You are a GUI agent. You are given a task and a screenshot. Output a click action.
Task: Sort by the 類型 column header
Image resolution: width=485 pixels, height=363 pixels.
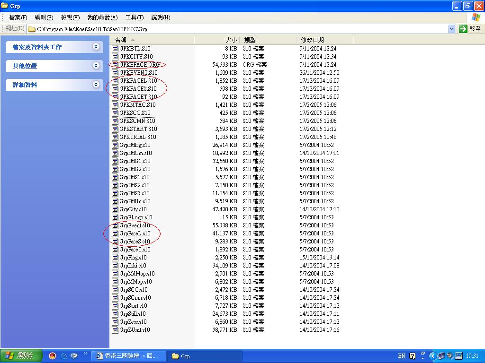coord(268,40)
